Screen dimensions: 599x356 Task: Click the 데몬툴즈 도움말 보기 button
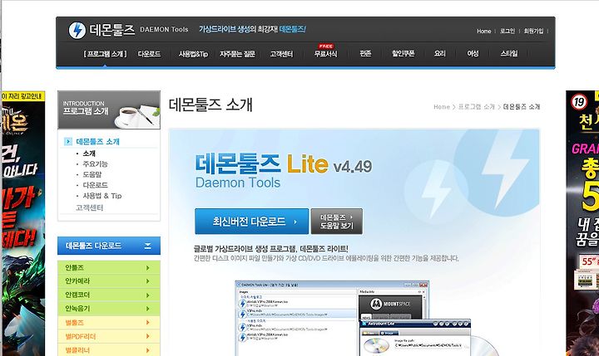[x=337, y=222]
